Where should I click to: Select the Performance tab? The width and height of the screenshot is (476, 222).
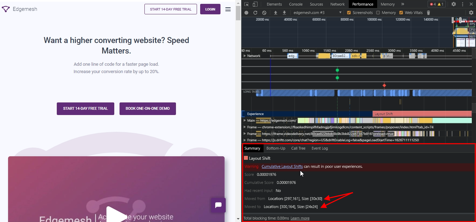point(363,4)
